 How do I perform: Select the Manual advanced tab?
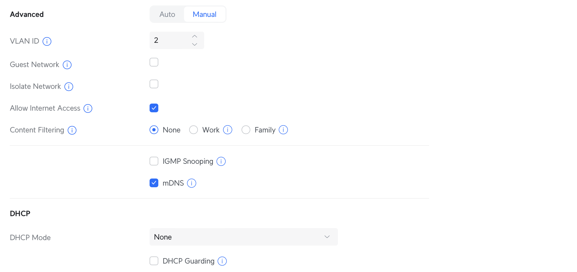204,14
